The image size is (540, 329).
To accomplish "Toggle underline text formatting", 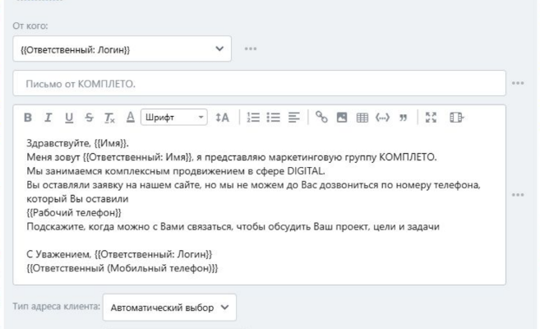I will [67, 118].
